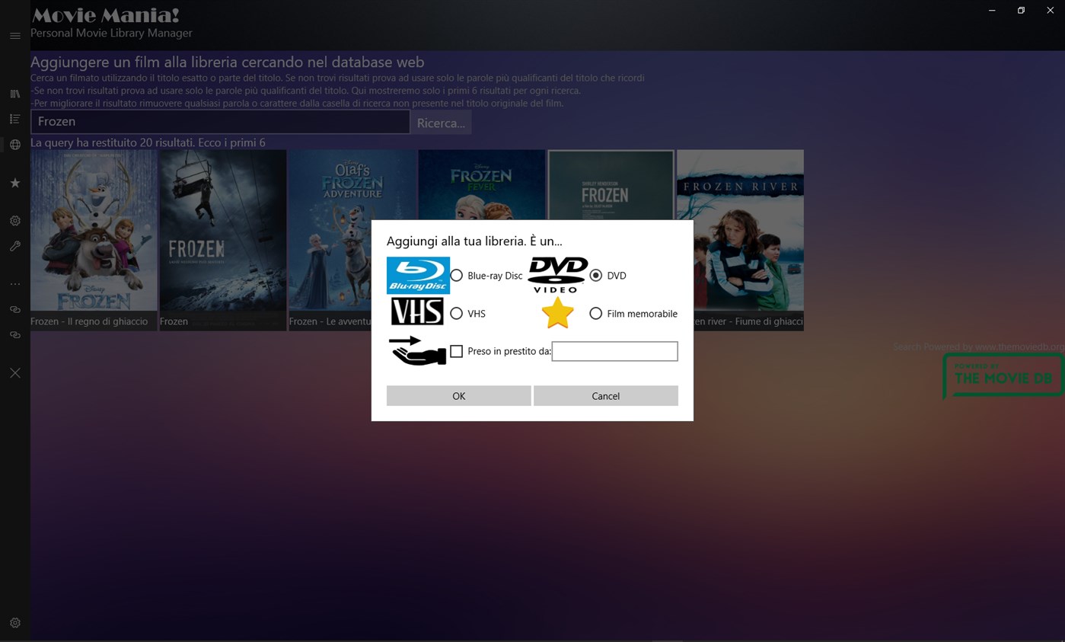Image resolution: width=1065 pixels, height=642 pixels.
Task: Click the VHS logo in dialog
Action: coord(417,312)
